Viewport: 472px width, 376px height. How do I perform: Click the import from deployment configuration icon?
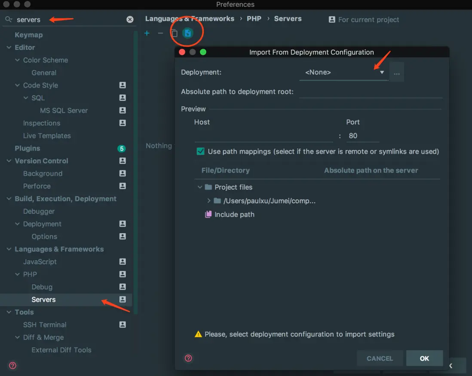pyautogui.click(x=187, y=33)
